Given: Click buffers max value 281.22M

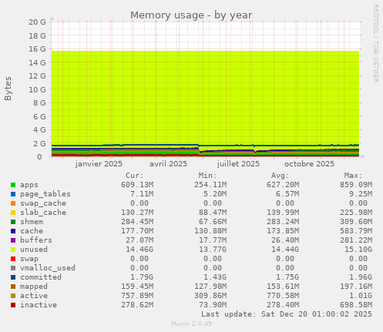Looking at the screenshot, I should 356,240.
